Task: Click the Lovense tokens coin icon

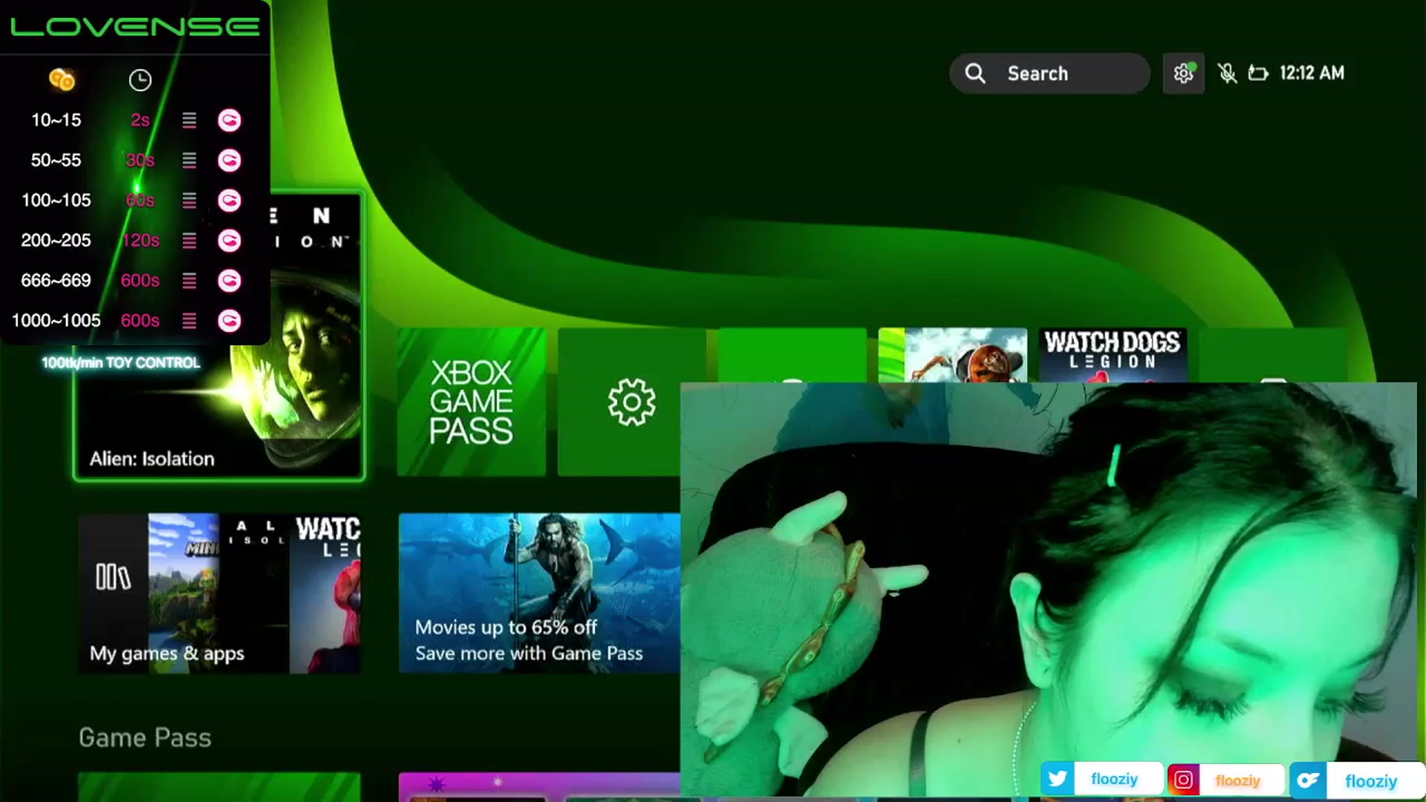Action: click(x=62, y=79)
